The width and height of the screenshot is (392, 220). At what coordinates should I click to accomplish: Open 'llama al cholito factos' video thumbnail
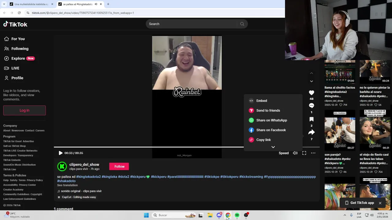point(340,72)
